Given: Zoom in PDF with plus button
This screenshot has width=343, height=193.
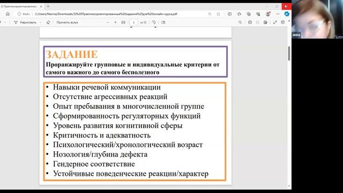Looking at the screenshot, I should [x=116, y=23].
